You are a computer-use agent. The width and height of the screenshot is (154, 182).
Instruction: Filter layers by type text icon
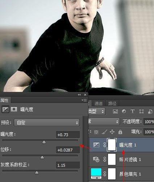coord(133,111)
